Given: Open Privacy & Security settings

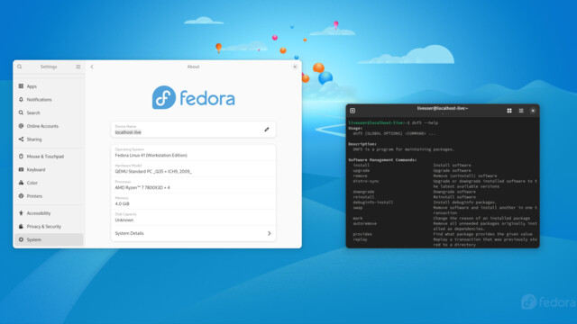Looking at the screenshot, I should (49, 226).
